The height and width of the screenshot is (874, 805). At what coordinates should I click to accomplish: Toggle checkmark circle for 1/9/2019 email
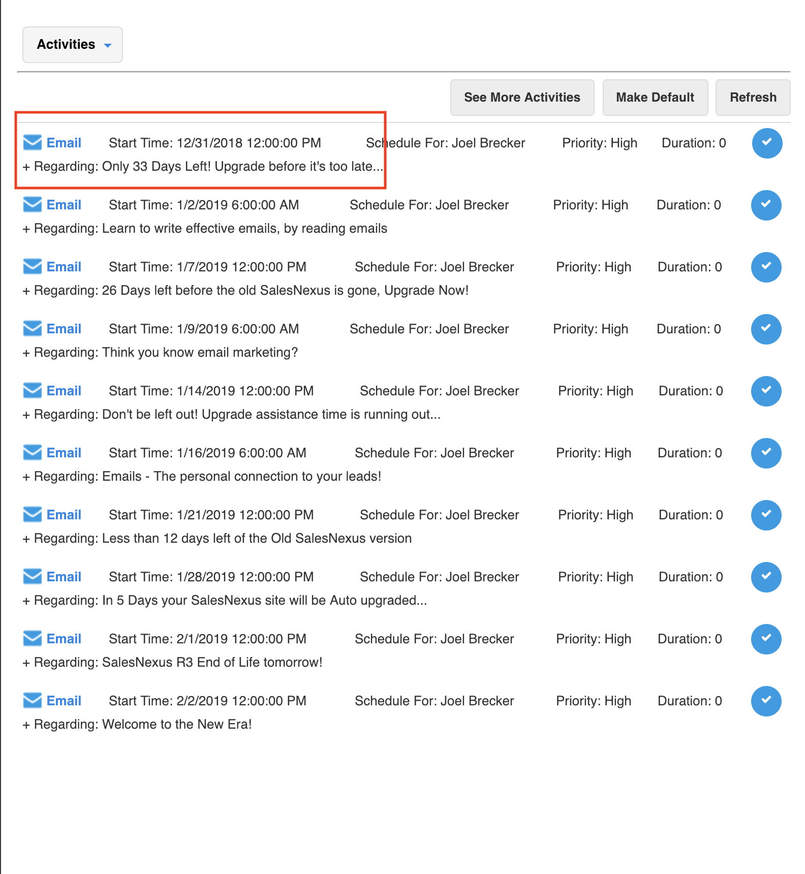pos(766,329)
